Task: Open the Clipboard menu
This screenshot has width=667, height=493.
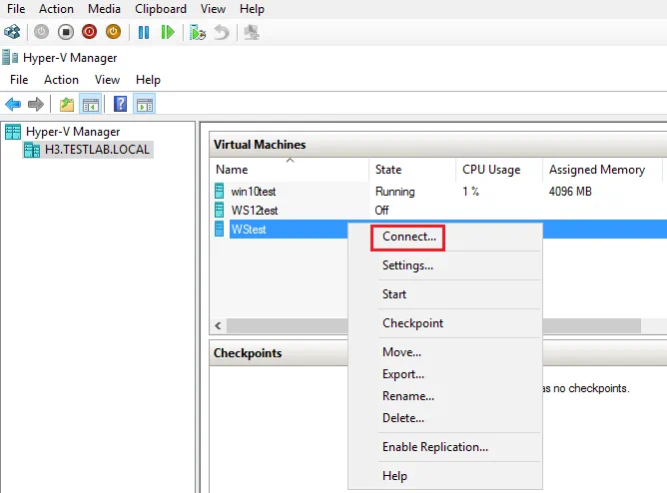Action: [x=161, y=9]
